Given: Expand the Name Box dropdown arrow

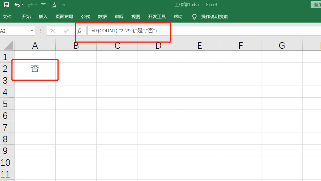Looking at the screenshot, I should pos(32,31).
